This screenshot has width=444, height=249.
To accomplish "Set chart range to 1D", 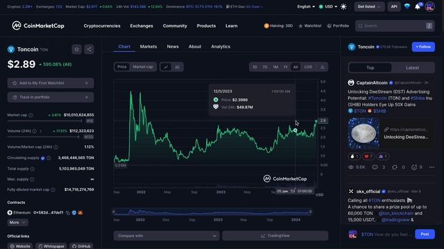I will click(255, 67).
